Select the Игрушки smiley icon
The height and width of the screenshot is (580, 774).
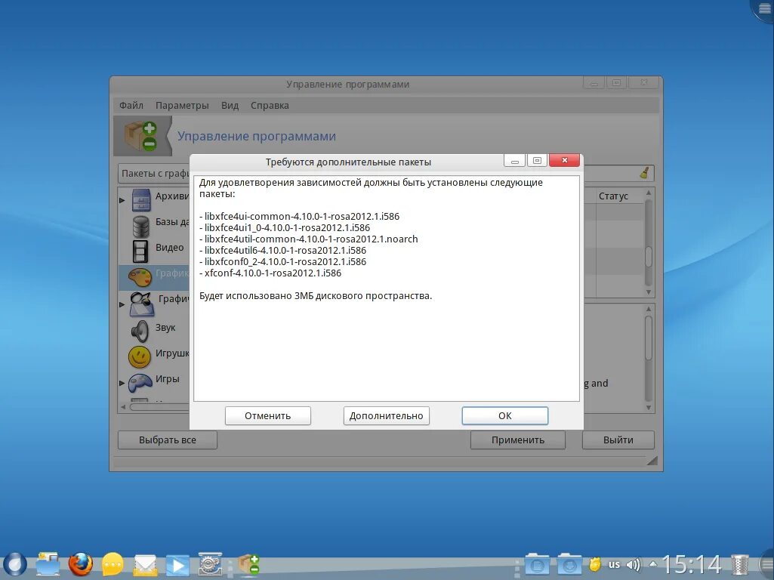coord(140,357)
